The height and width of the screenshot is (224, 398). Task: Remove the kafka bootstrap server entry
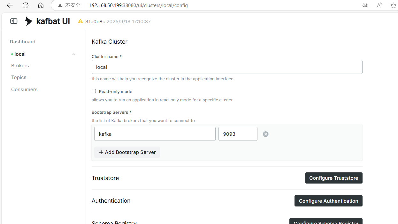coord(265,134)
